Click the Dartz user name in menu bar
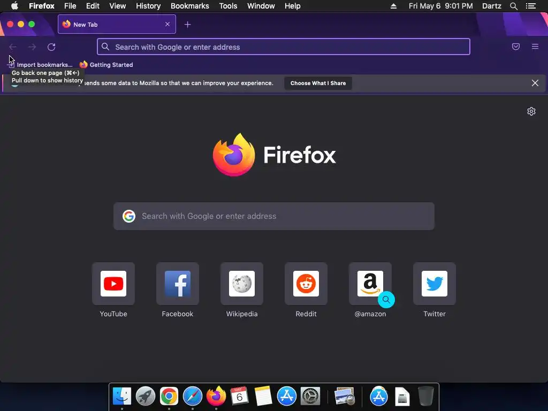Image resolution: width=548 pixels, height=411 pixels. click(492, 6)
